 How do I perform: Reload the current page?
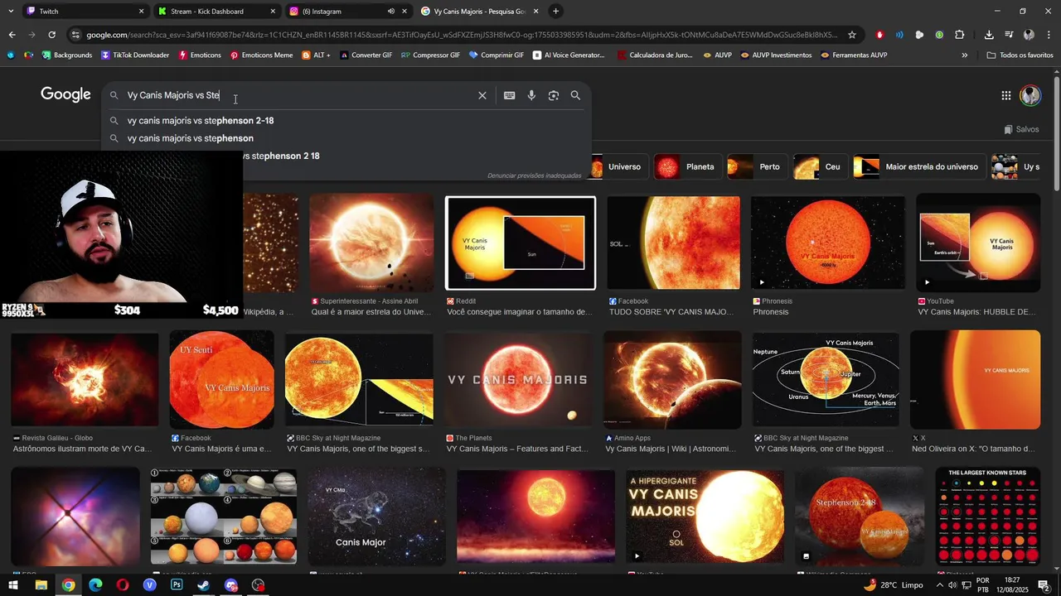tap(51, 35)
